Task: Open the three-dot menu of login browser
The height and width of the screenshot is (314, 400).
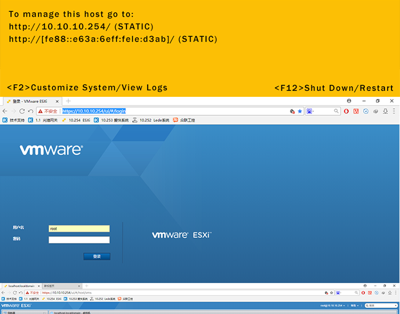Action: coord(394,111)
